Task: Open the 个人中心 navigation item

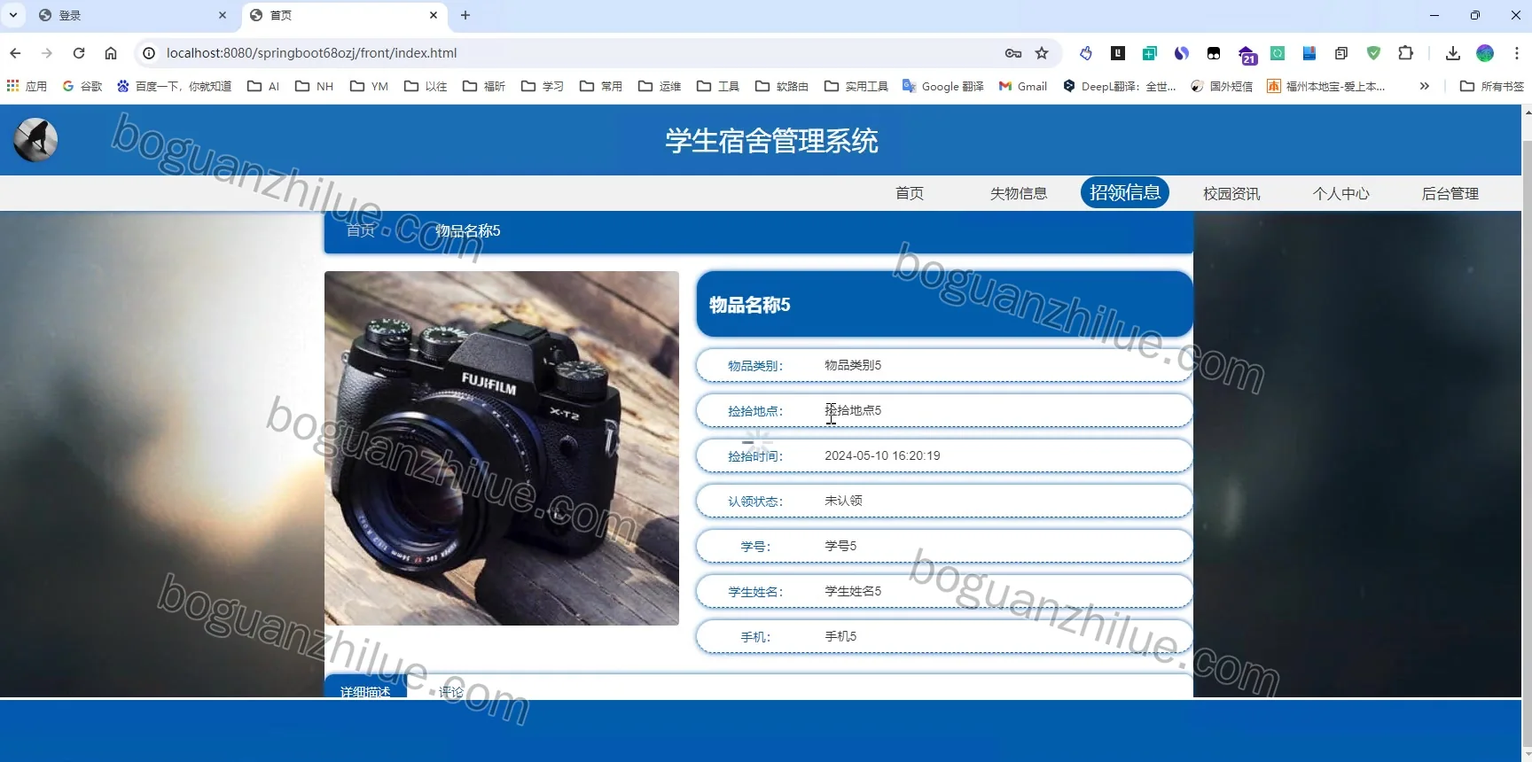Action: tap(1341, 193)
